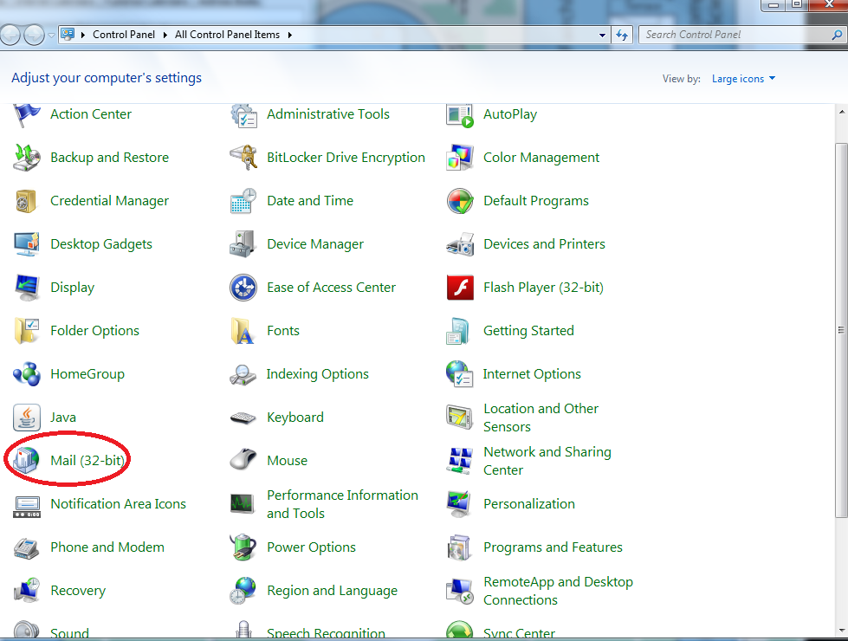Open the Programs and Features link

pyautogui.click(x=553, y=547)
